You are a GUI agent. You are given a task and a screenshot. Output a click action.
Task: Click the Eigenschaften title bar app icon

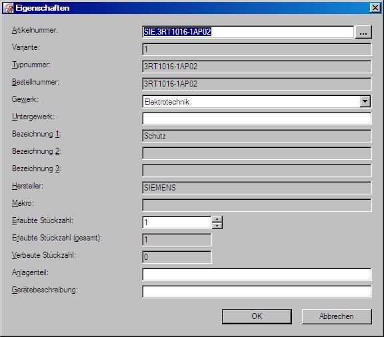(x=8, y=8)
